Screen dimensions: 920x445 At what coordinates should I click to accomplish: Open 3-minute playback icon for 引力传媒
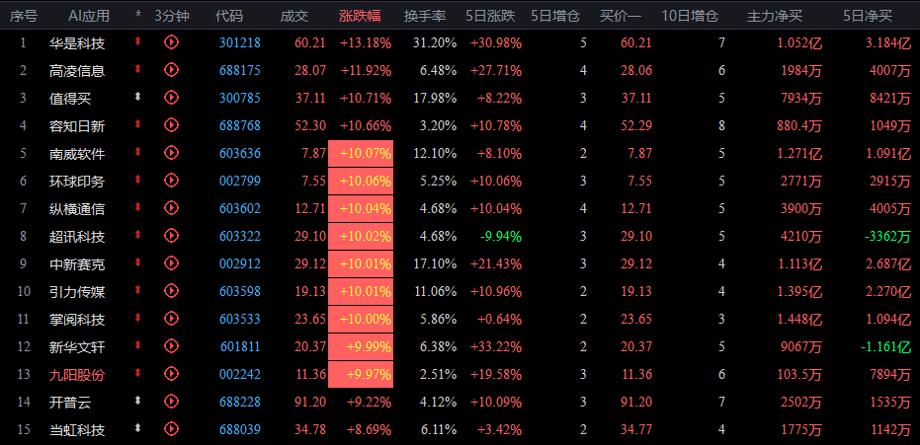click(x=171, y=291)
